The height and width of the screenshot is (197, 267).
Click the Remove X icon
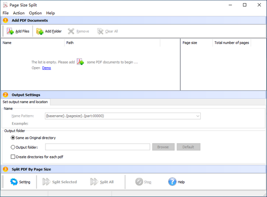coord(71,31)
